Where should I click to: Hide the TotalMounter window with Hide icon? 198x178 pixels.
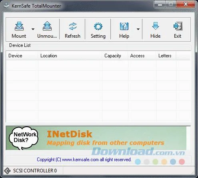(156, 26)
